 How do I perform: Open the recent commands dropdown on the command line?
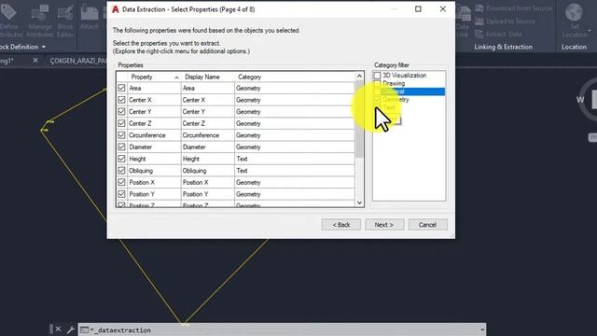pos(91,329)
